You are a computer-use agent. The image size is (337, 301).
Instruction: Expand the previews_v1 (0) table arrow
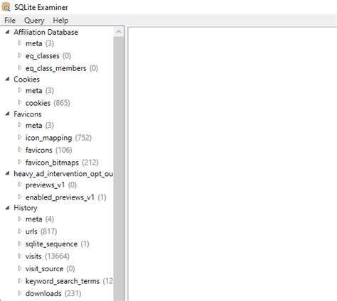(x=20, y=185)
